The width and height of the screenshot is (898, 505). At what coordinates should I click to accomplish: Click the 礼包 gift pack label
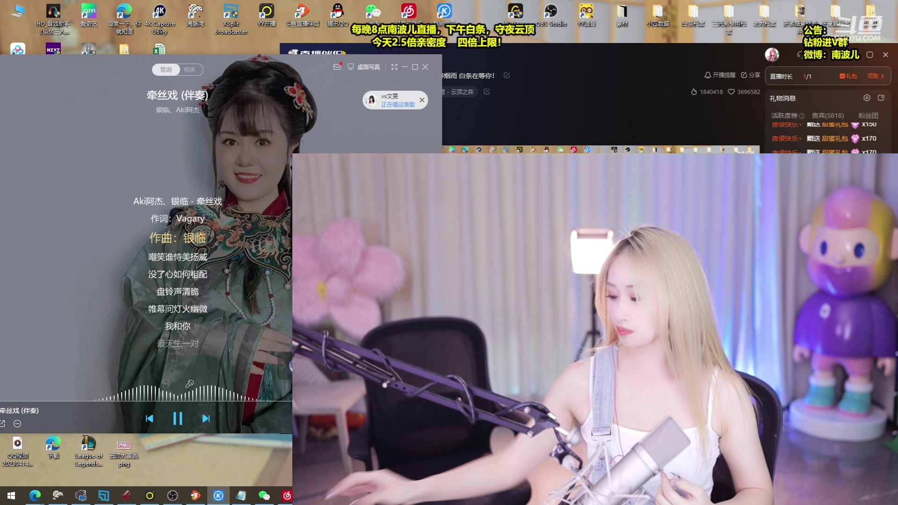tap(848, 76)
